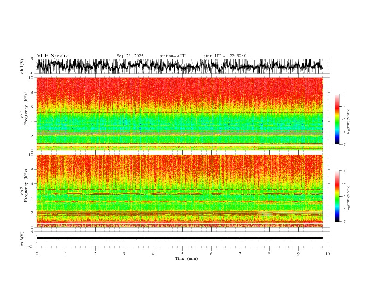
Task: Click the ch.1 voltage waveform trace
Action: click(x=179, y=66)
